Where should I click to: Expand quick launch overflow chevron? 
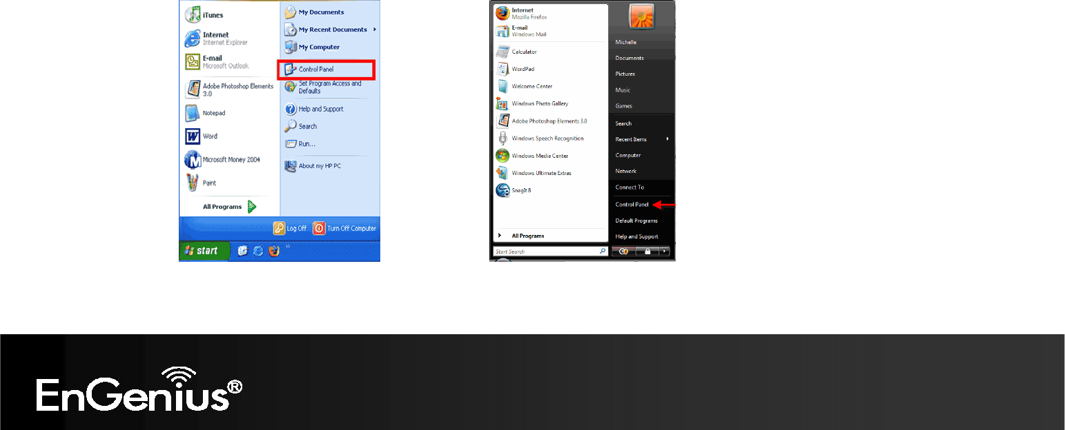[x=288, y=245]
